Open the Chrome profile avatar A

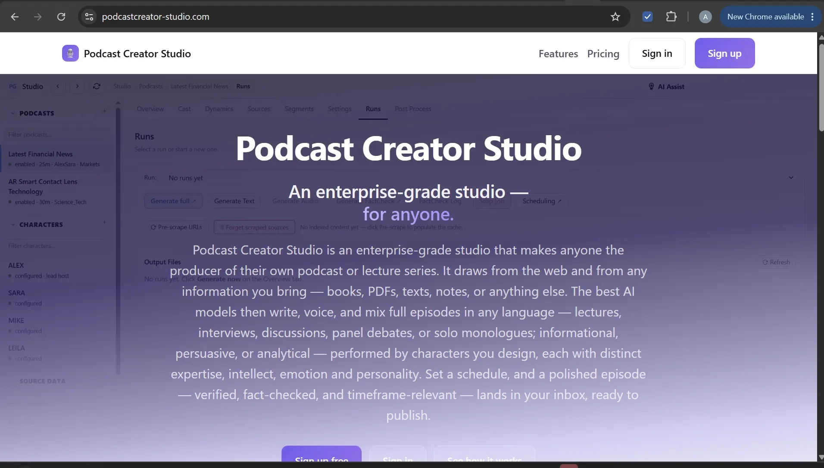click(705, 17)
